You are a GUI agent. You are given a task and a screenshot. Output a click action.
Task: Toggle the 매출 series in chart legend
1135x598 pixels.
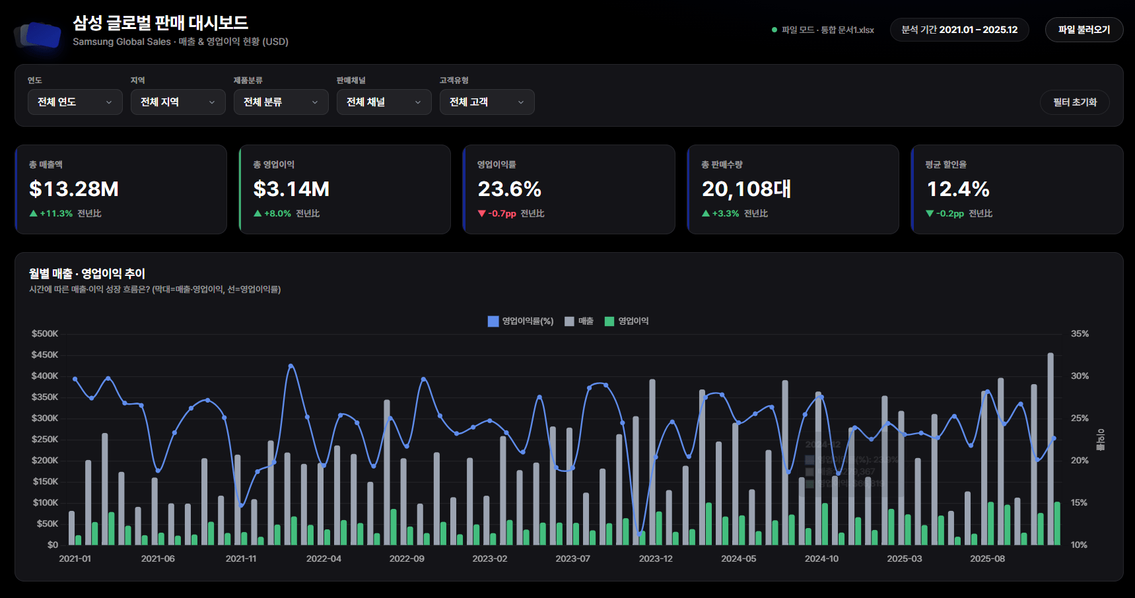click(579, 321)
